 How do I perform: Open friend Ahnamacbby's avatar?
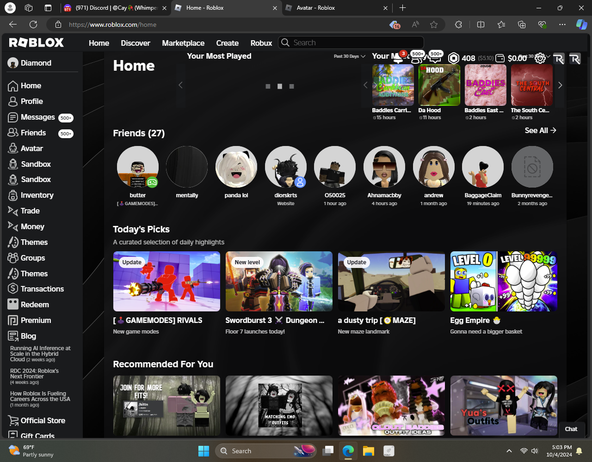(x=384, y=167)
